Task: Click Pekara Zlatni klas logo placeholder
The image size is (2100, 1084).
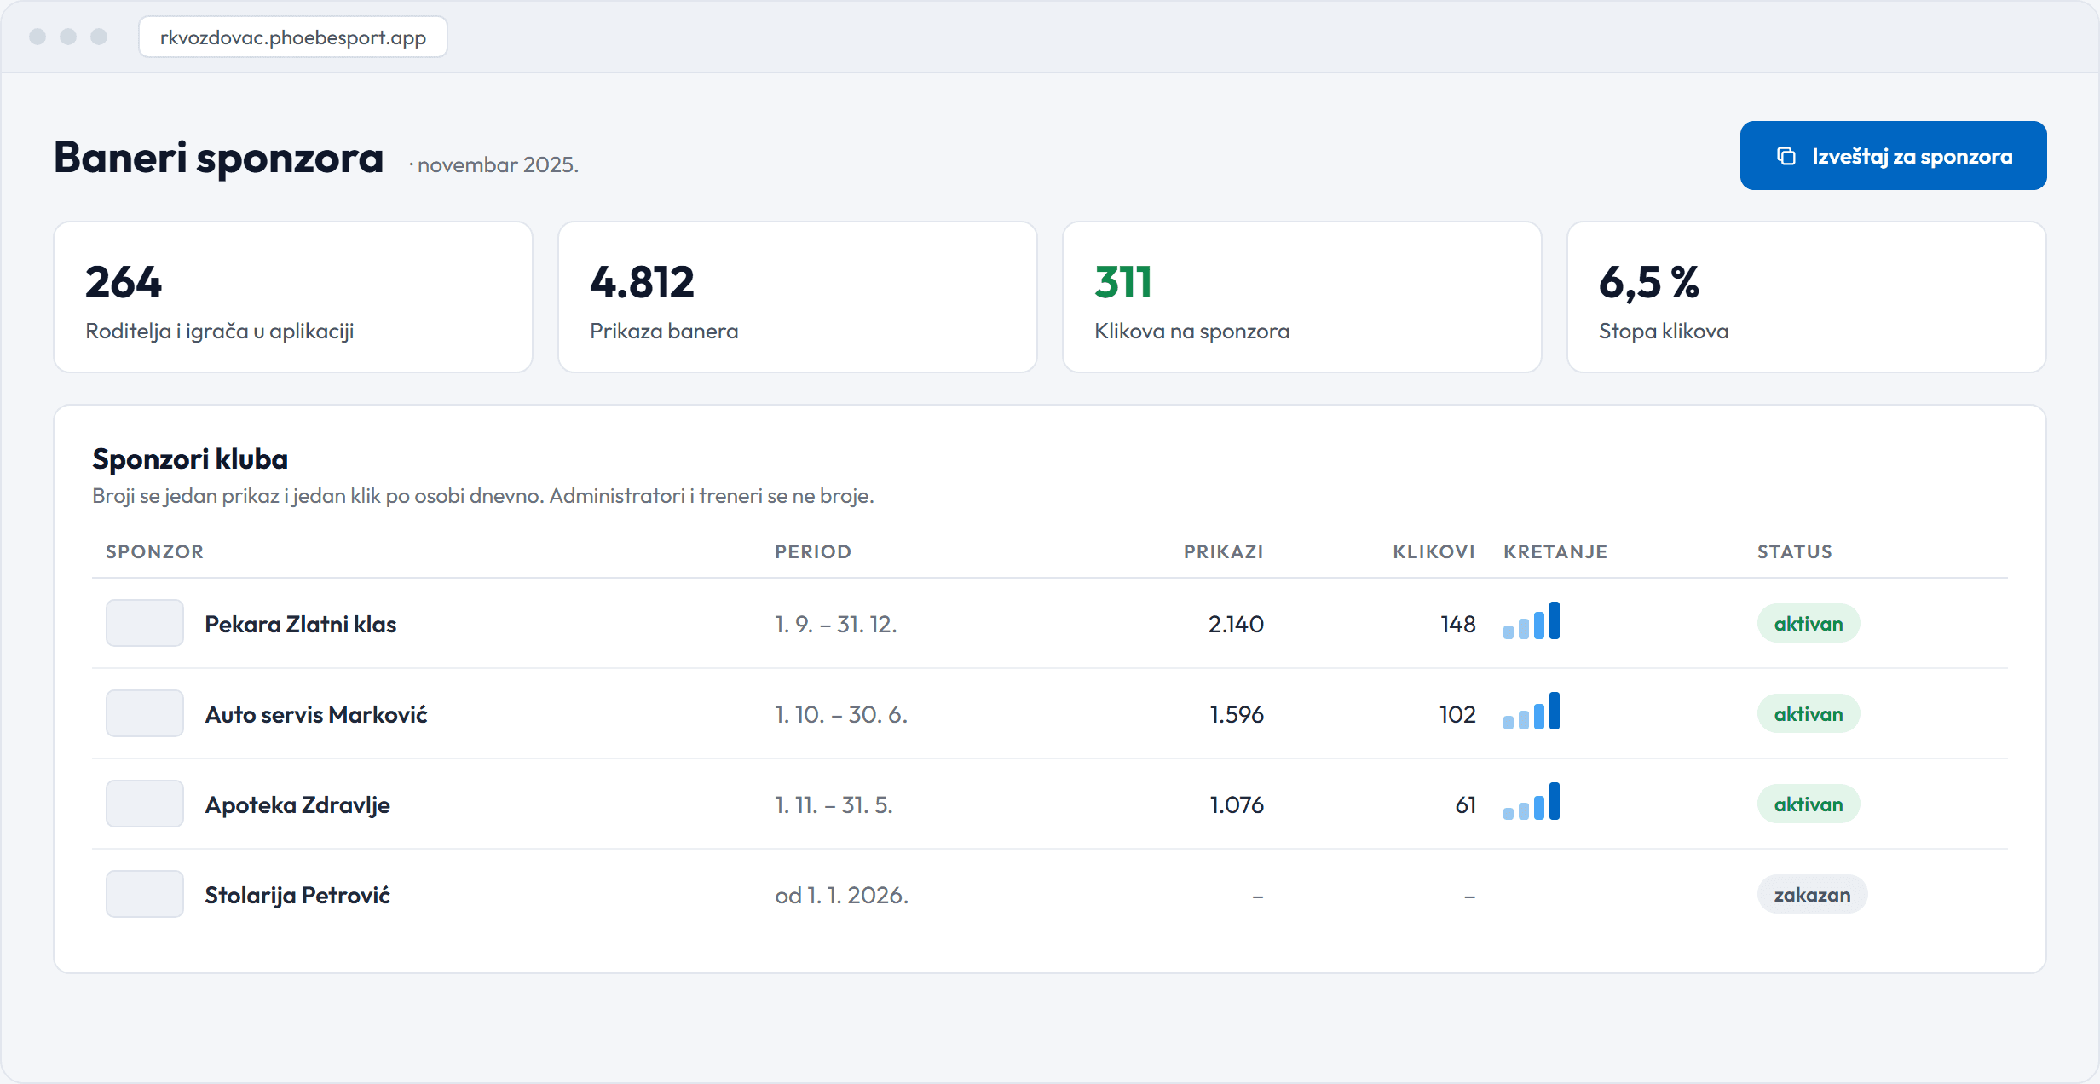Action: click(x=145, y=623)
